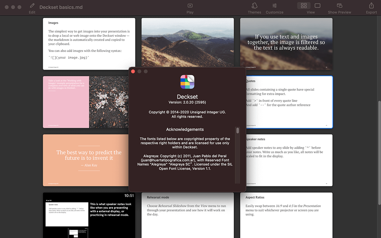Select the Alan Kay quote slide
Screen dimensions: 381x238
point(86,160)
